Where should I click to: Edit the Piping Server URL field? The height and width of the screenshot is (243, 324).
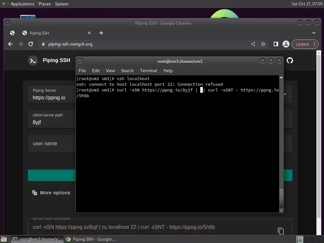[52, 94]
